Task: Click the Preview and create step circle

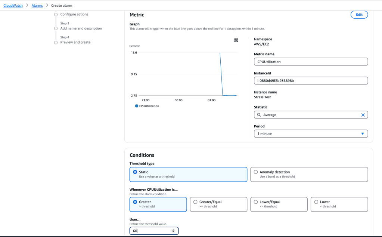Action: coord(56,42)
